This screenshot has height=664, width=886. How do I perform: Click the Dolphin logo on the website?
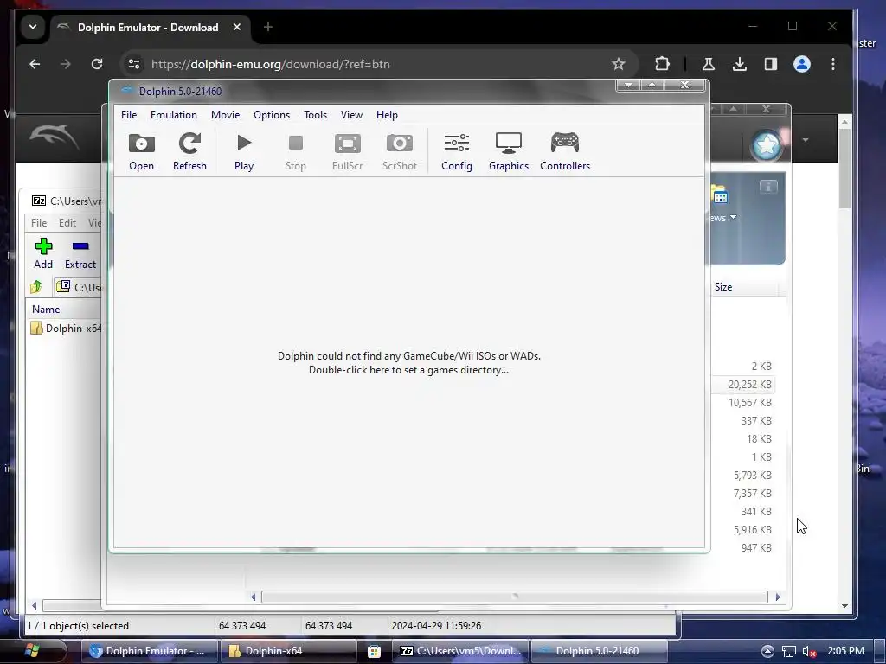coord(55,137)
